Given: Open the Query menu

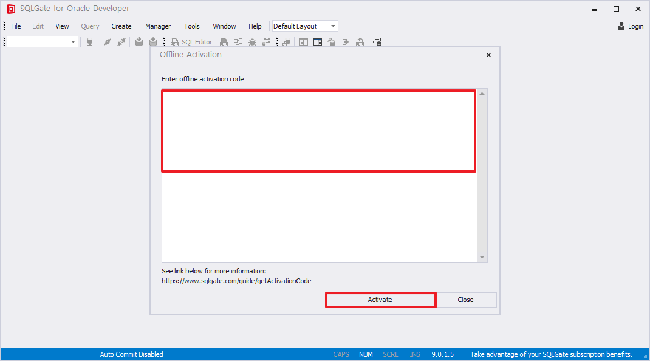Looking at the screenshot, I should tap(90, 26).
